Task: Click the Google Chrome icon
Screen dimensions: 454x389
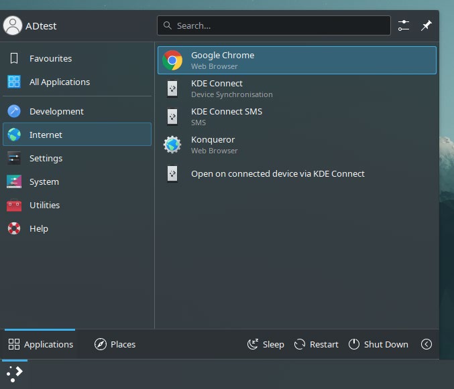Action: (172, 60)
